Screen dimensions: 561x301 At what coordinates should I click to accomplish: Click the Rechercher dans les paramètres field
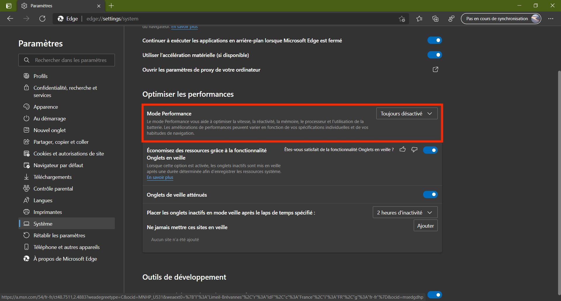click(67, 60)
